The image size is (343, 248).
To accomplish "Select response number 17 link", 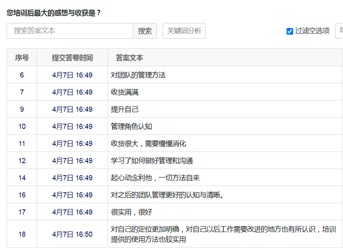I will click(x=22, y=212).
